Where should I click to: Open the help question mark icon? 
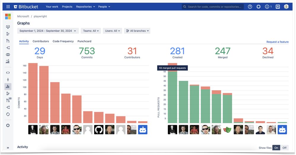[x=250, y=7]
